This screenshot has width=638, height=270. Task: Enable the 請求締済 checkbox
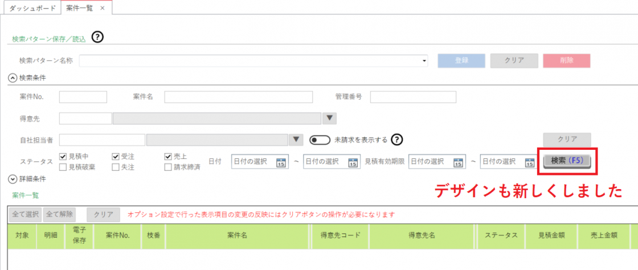pyautogui.click(x=168, y=167)
